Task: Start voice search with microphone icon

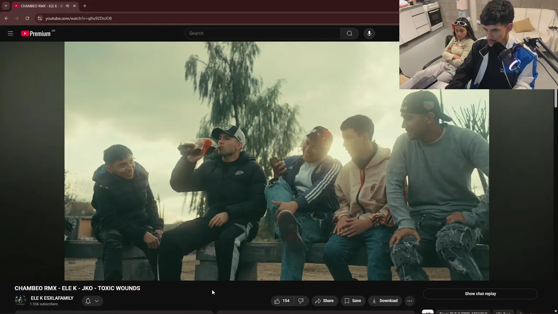Action: tap(369, 33)
